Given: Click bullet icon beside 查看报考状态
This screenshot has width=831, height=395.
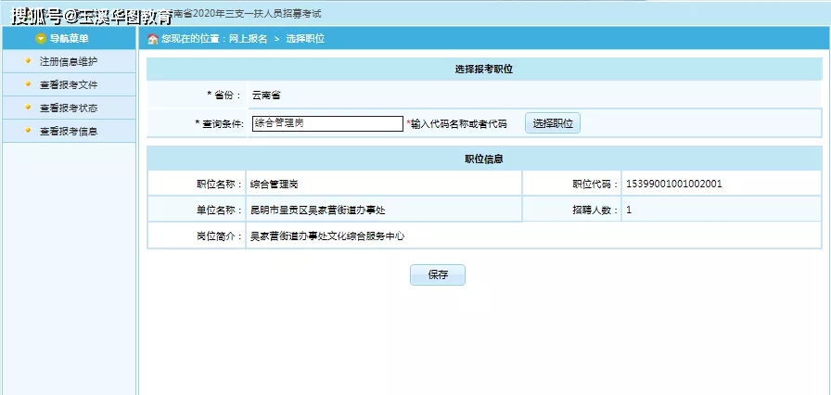Looking at the screenshot, I should (28, 108).
